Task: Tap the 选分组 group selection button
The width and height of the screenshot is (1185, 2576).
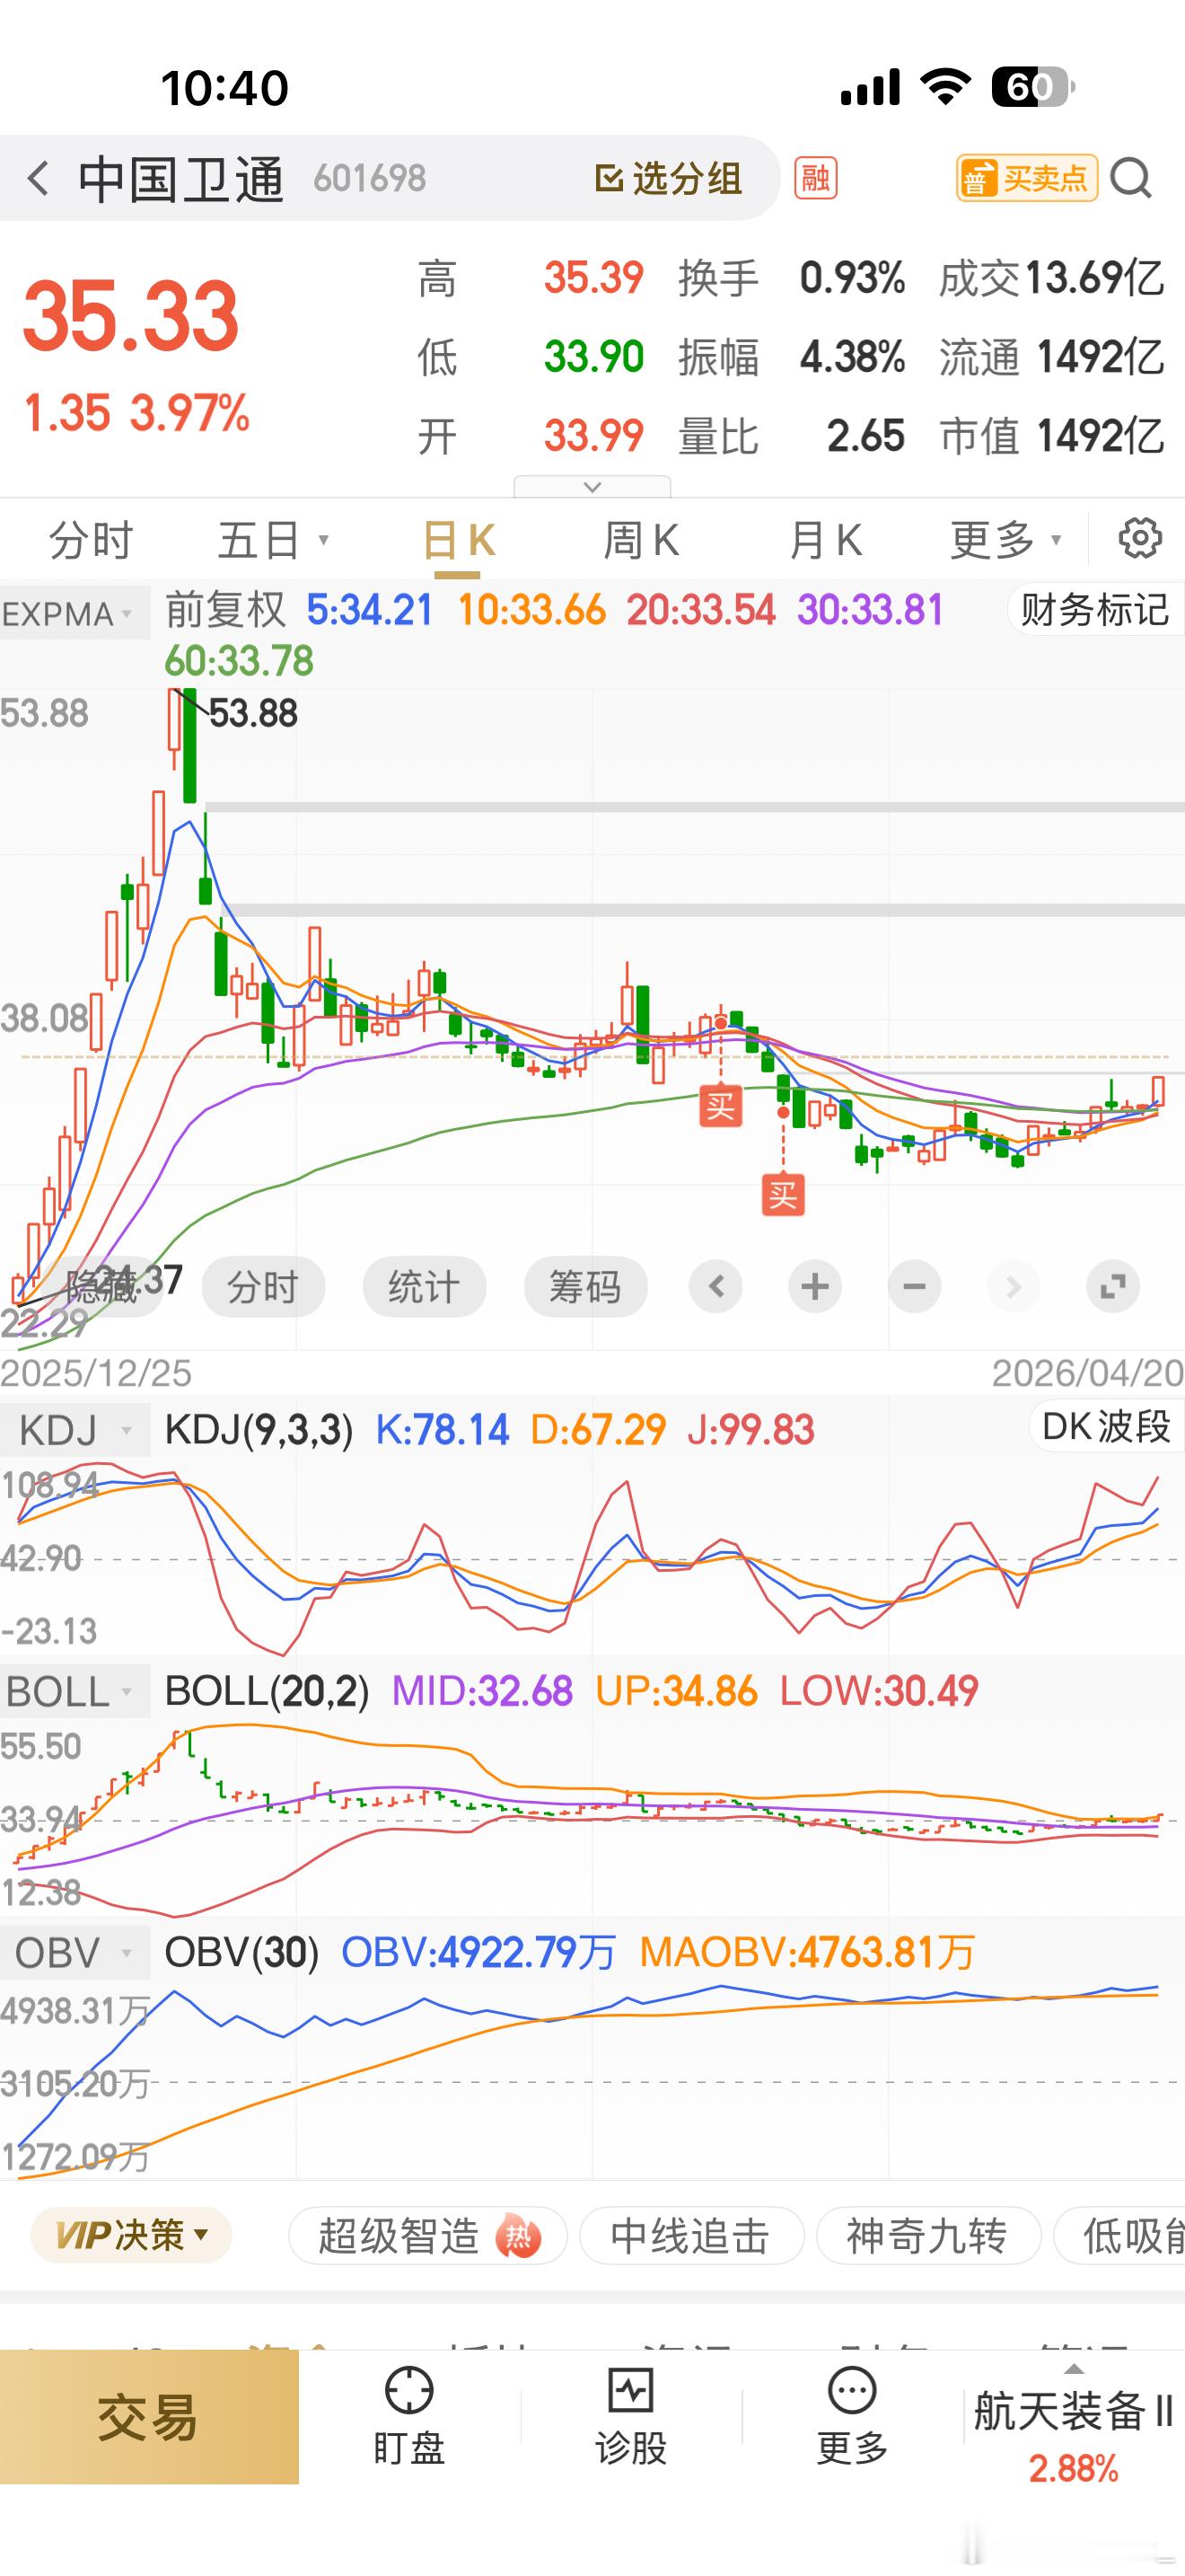Action: pos(667,179)
